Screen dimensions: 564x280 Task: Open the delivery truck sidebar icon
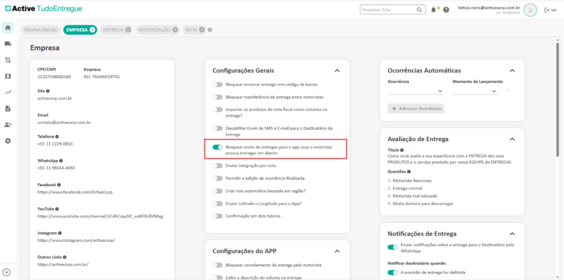click(8, 44)
